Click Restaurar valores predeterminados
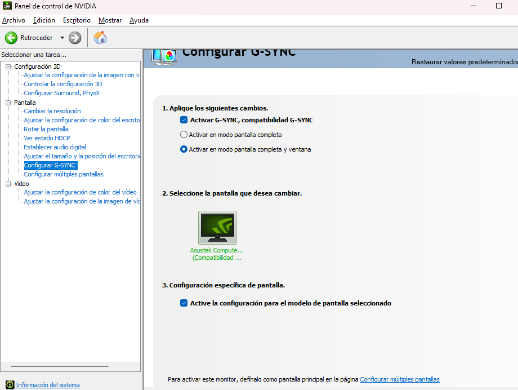Screen dimensions: 518x390 465,62
